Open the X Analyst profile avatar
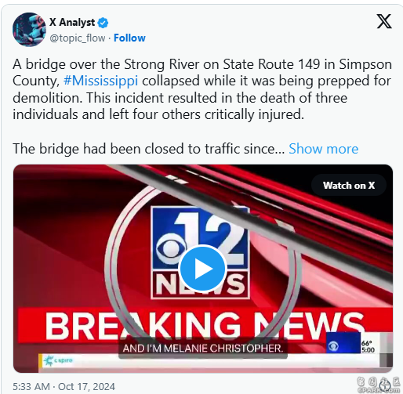Viewport: 403px width, 394px height. tap(29, 30)
